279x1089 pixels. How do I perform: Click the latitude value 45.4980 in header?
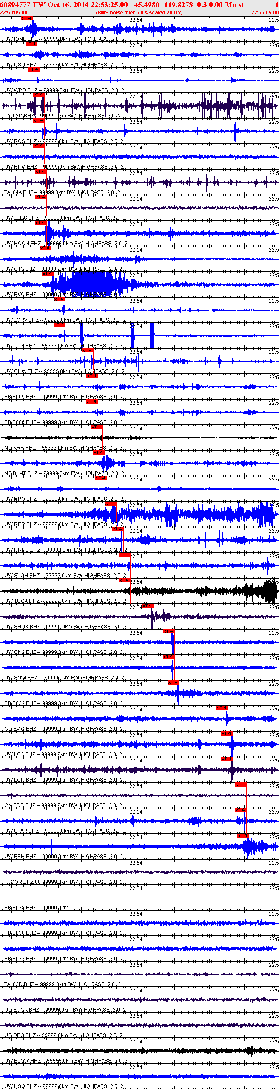(x=147, y=4)
